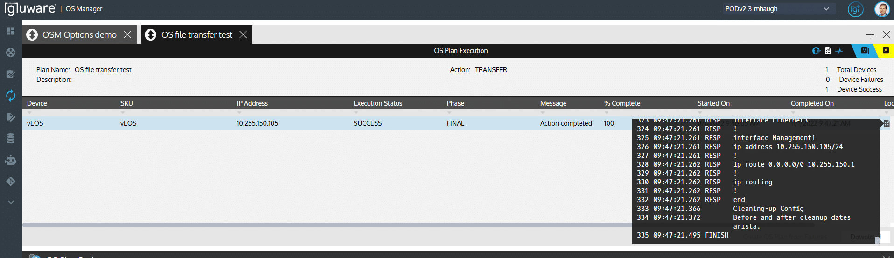Click IP address 10.255.150.105 cell
Viewport: 894px width, 258px height.
pyautogui.click(x=257, y=123)
